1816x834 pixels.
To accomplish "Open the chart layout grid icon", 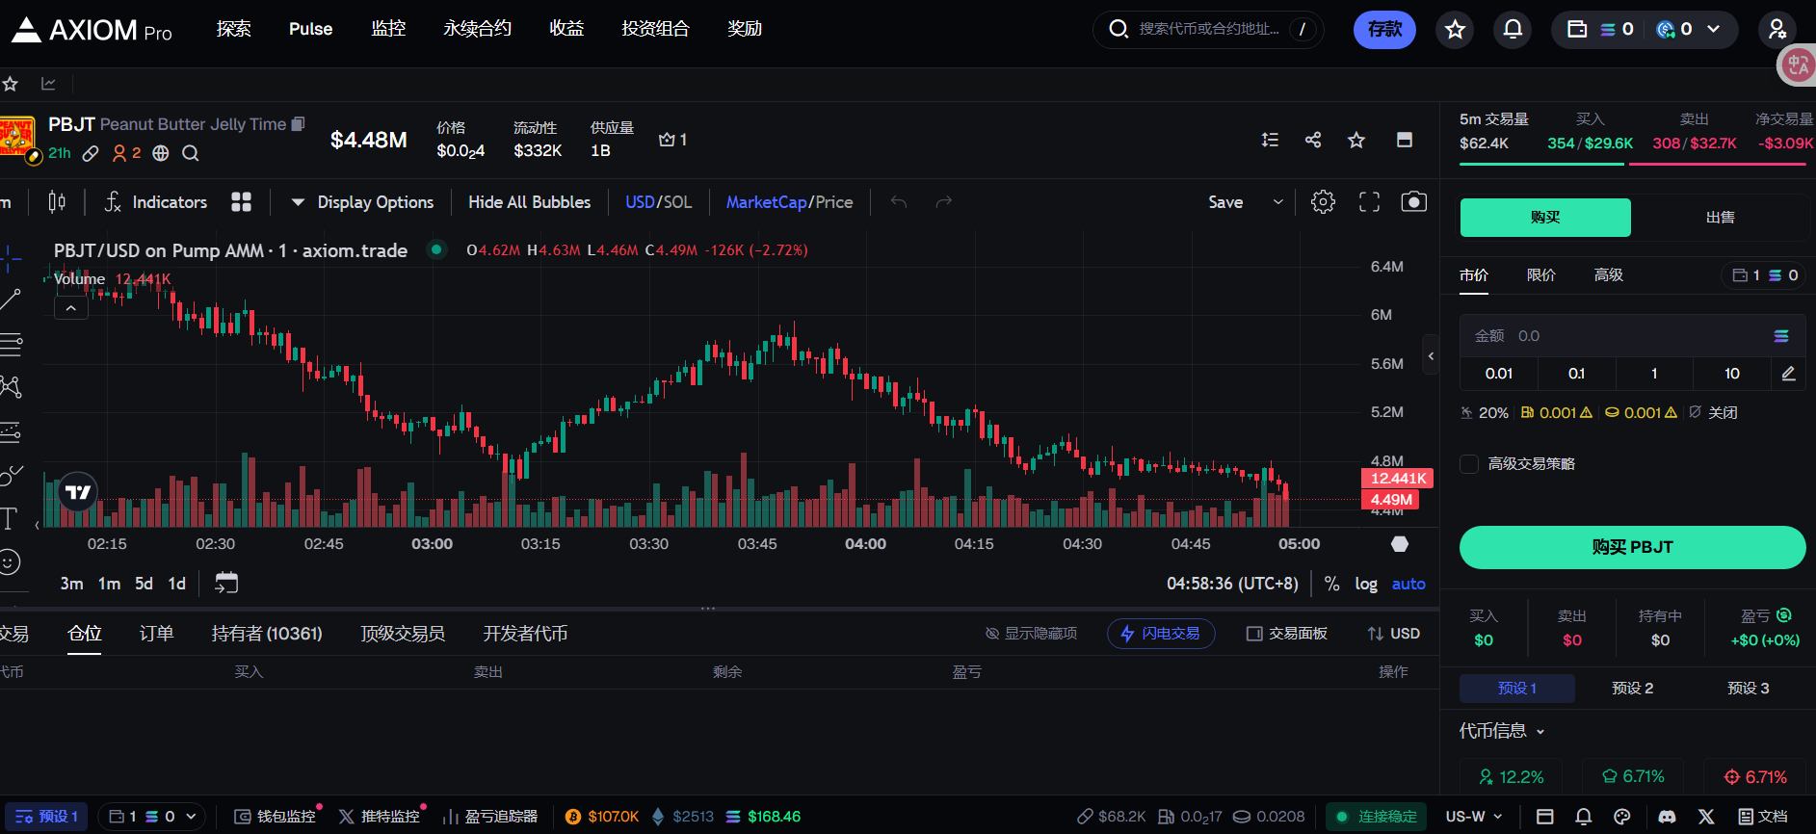I will (242, 202).
